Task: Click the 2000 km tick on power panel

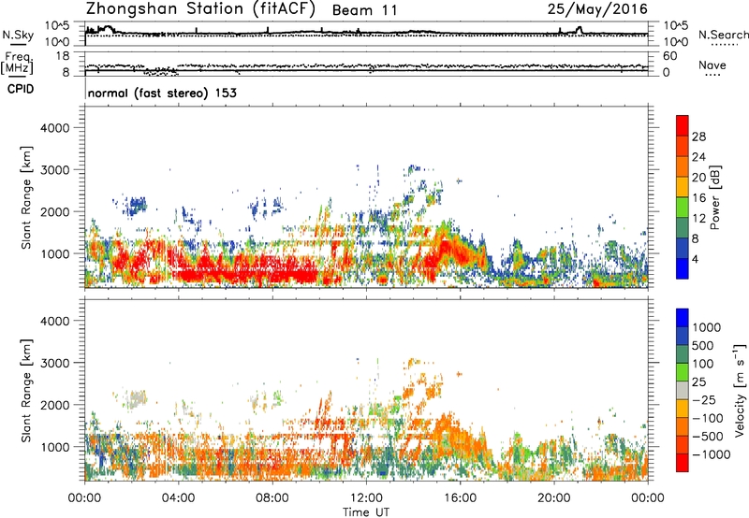Action: [55, 211]
